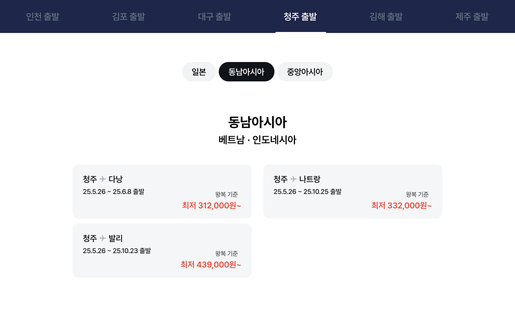Select the 일본 region filter
The width and height of the screenshot is (515, 336).
click(199, 72)
